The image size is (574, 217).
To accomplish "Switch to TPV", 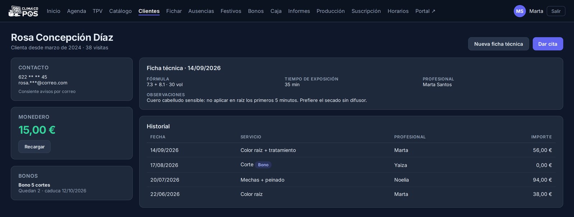I will coord(98,11).
